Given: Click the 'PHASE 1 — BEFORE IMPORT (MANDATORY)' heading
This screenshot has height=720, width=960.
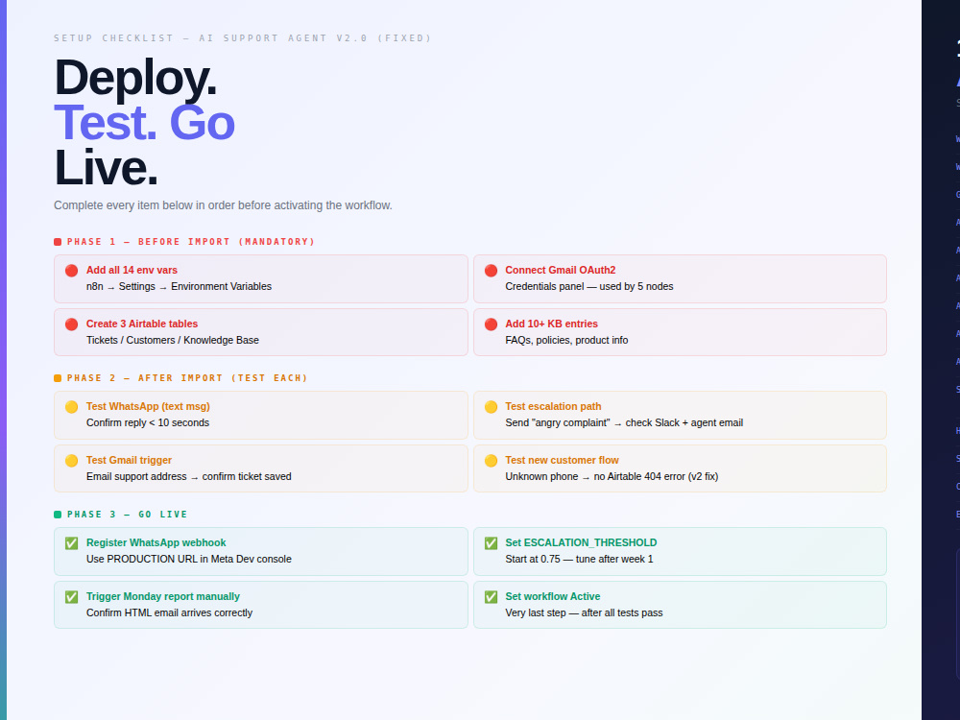Looking at the screenshot, I should tap(191, 242).
